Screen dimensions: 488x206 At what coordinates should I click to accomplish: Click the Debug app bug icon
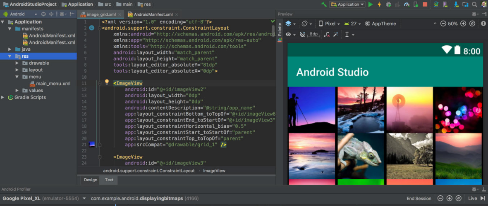tap(389, 5)
